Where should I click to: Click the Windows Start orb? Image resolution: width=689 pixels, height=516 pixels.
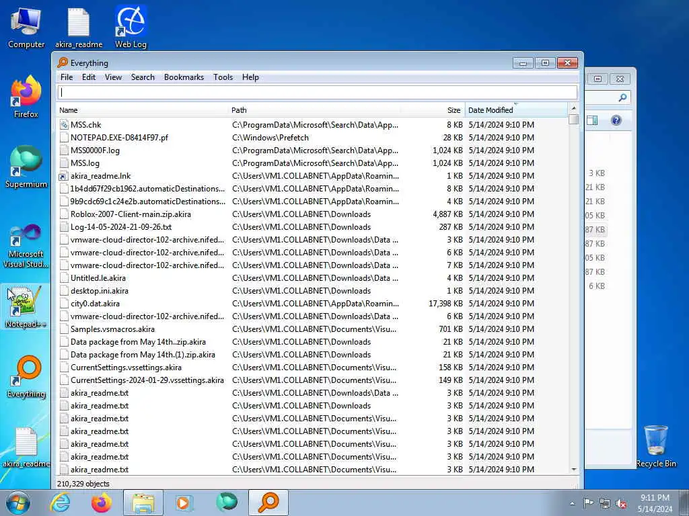coord(18,503)
